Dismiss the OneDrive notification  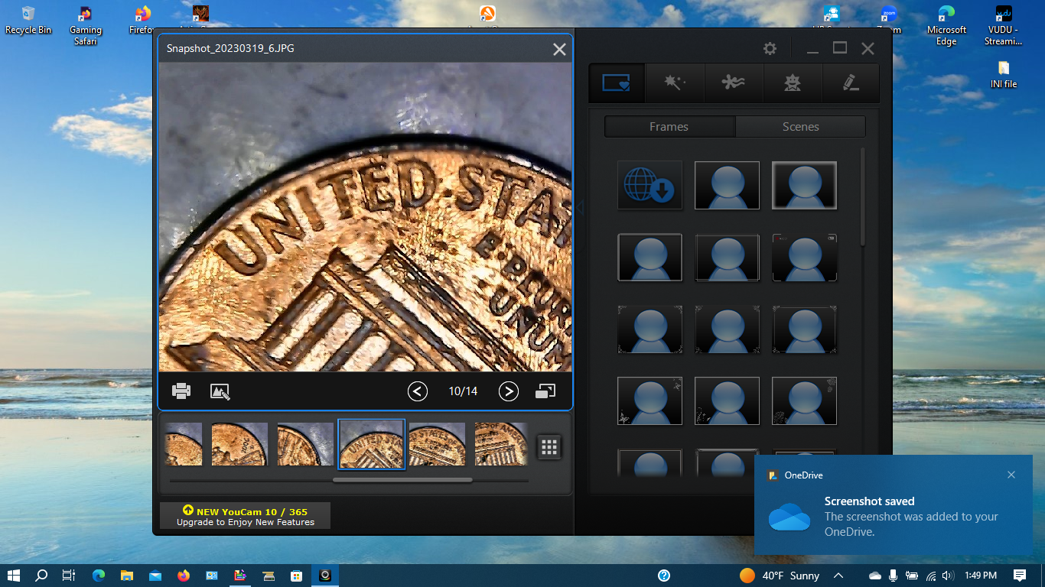[1011, 475]
